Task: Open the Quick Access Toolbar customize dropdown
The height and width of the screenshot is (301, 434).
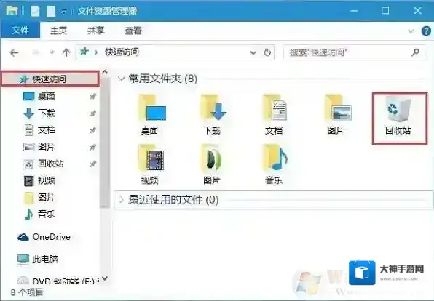Action: click(64, 12)
